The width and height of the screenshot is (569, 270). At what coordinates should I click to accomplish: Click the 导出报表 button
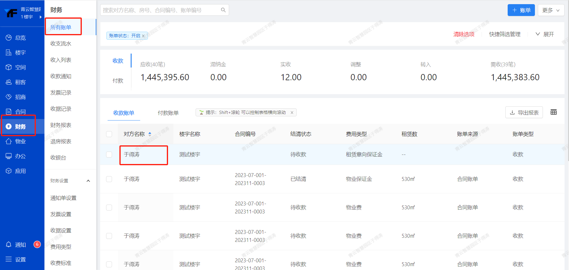pos(524,112)
